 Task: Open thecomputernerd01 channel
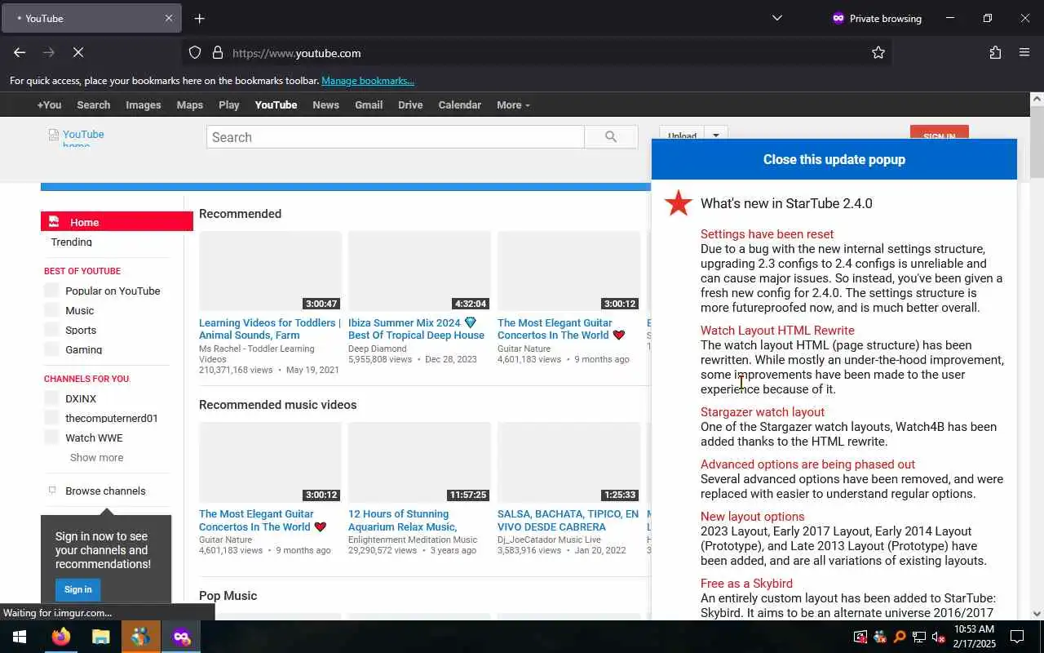click(112, 418)
